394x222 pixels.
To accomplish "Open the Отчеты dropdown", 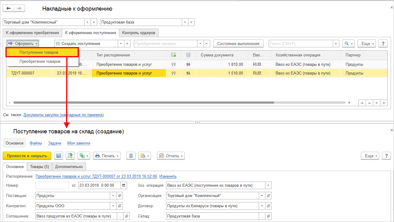I will click(x=171, y=156).
